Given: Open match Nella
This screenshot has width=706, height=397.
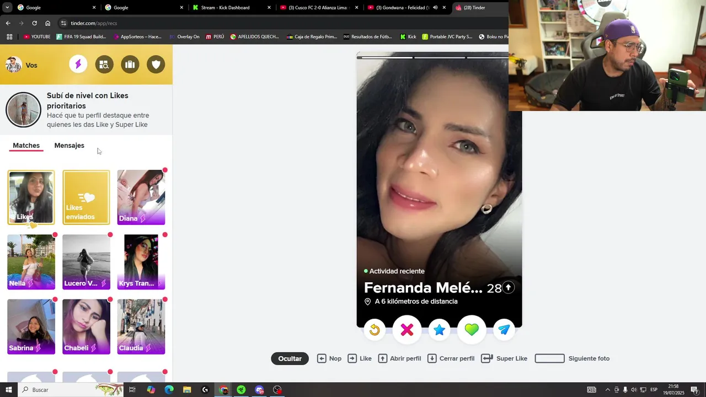Looking at the screenshot, I should (x=31, y=262).
